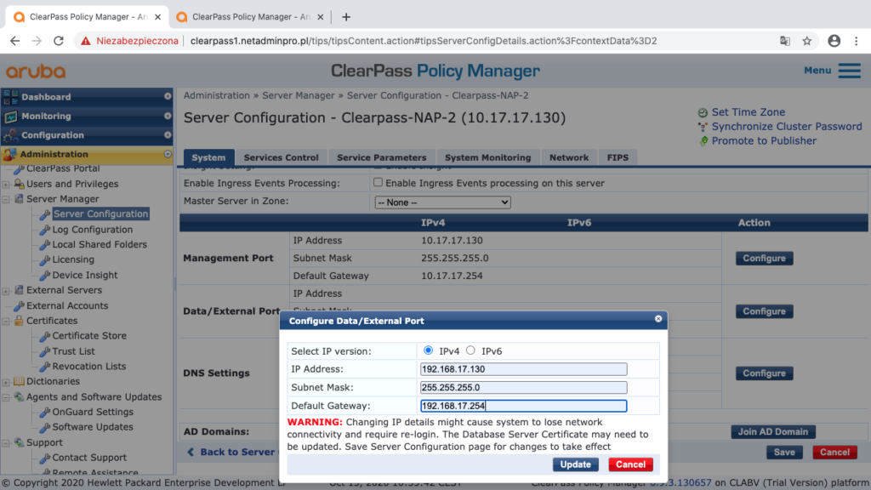871x490 pixels.
Task: Open new browser tab with plus
Action: point(346,17)
